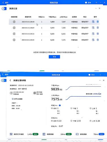107x142 pixels.
Task: Select timestamp 2025-03-16 12:06:07
Action: (28, 28)
